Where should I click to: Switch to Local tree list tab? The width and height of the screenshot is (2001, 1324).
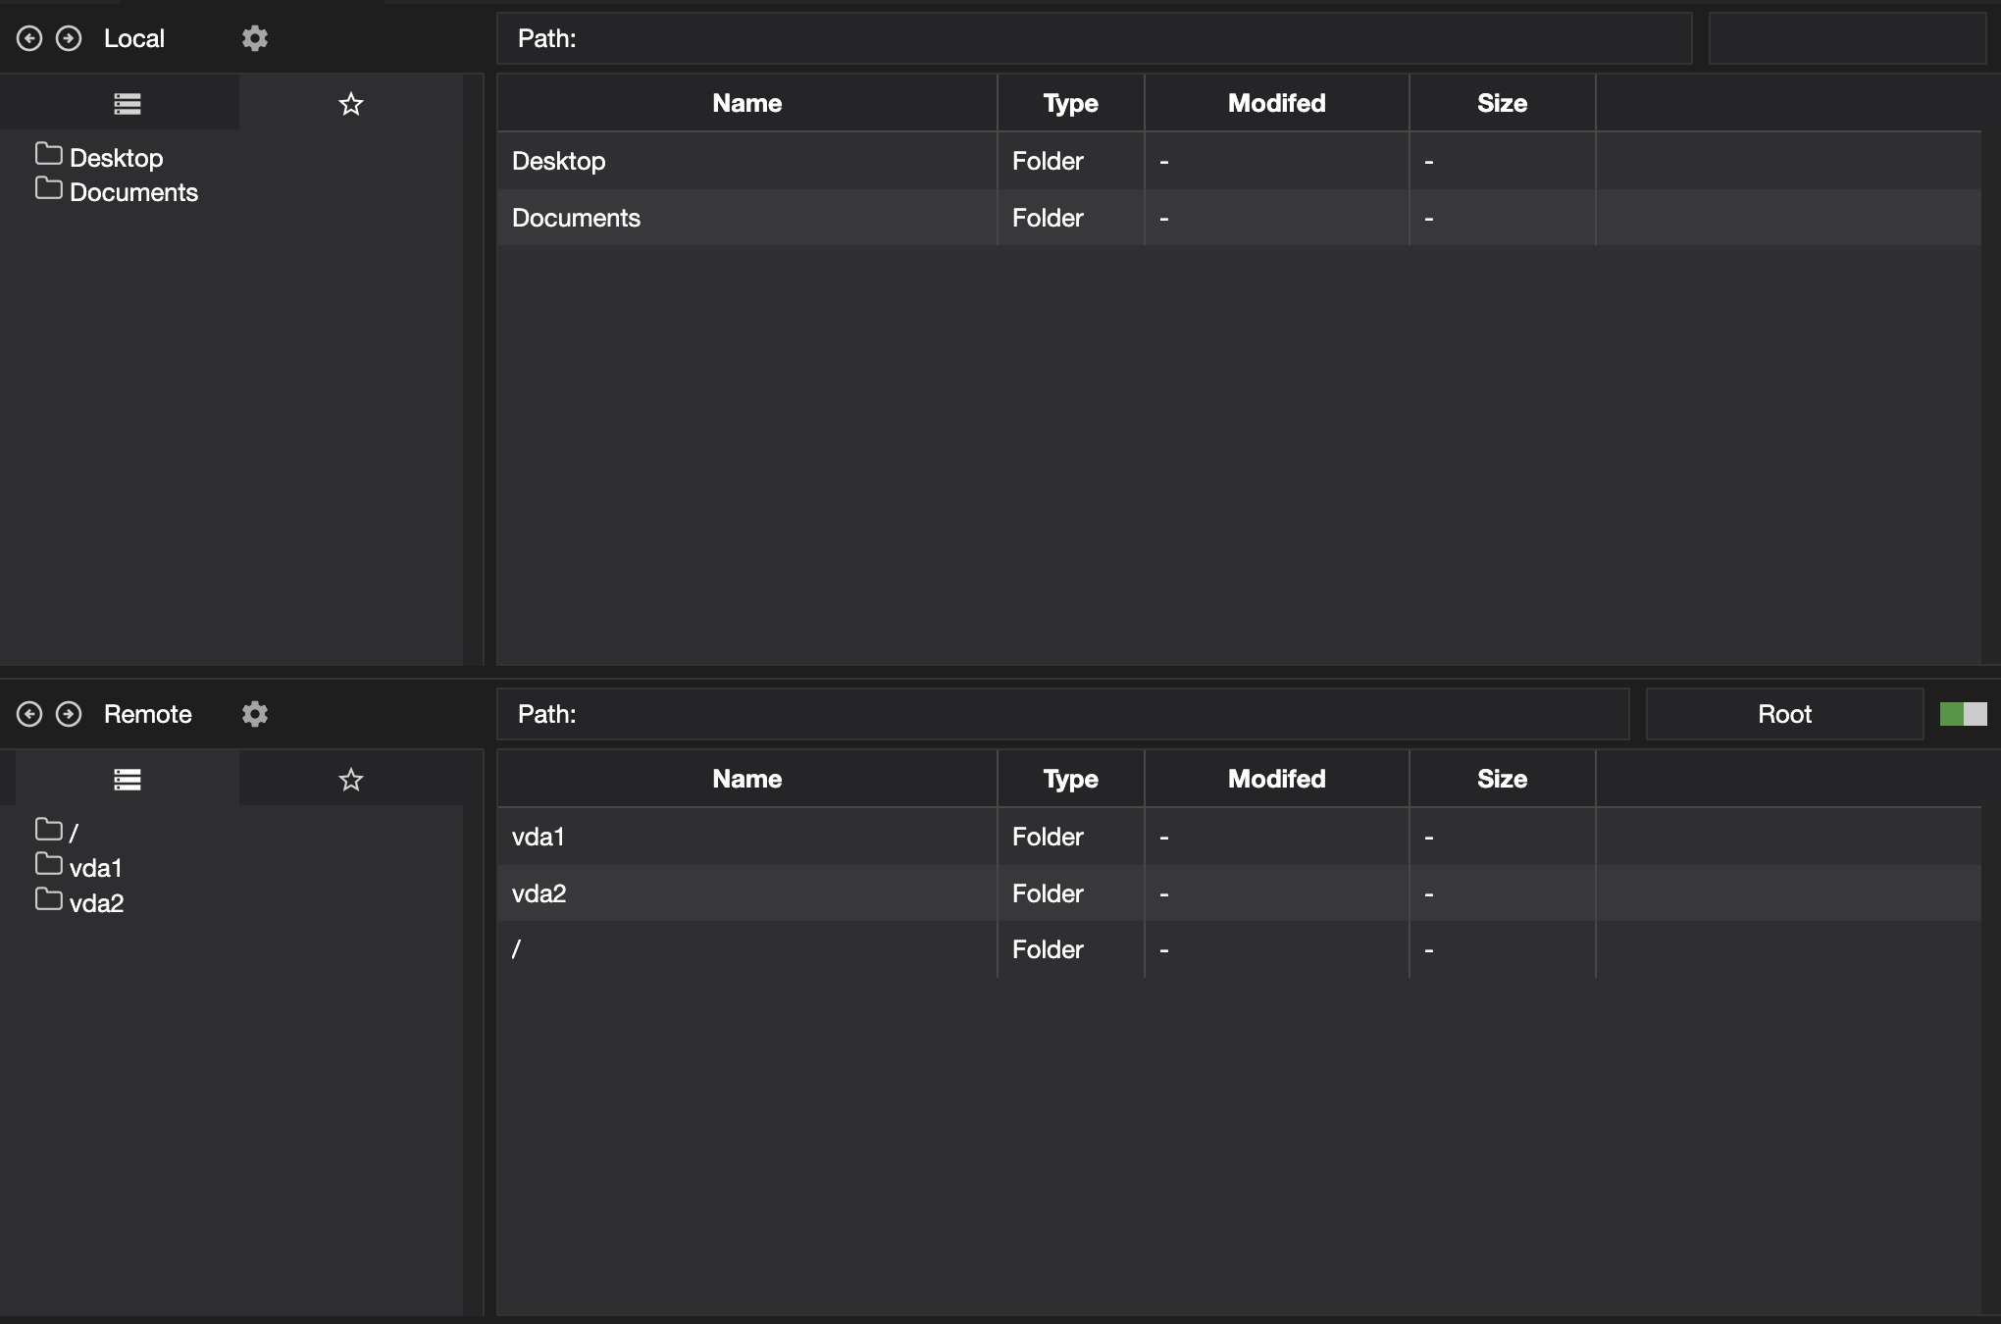[x=128, y=103]
